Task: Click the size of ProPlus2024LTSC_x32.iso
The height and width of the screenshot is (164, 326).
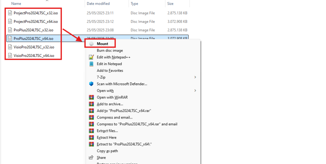Action: 177,30
